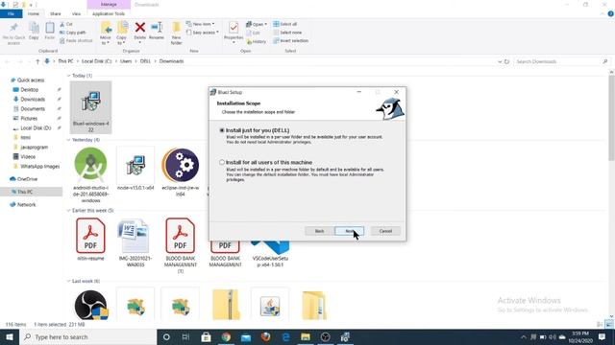The width and height of the screenshot is (615, 345).
Task: Switch to the View ribbon tab
Action: pyautogui.click(x=76, y=13)
